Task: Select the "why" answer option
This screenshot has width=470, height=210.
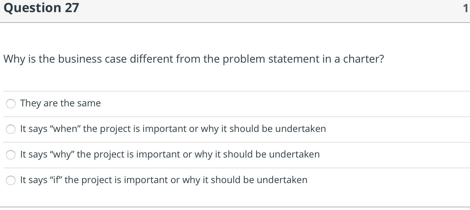Action: click(x=10, y=155)
